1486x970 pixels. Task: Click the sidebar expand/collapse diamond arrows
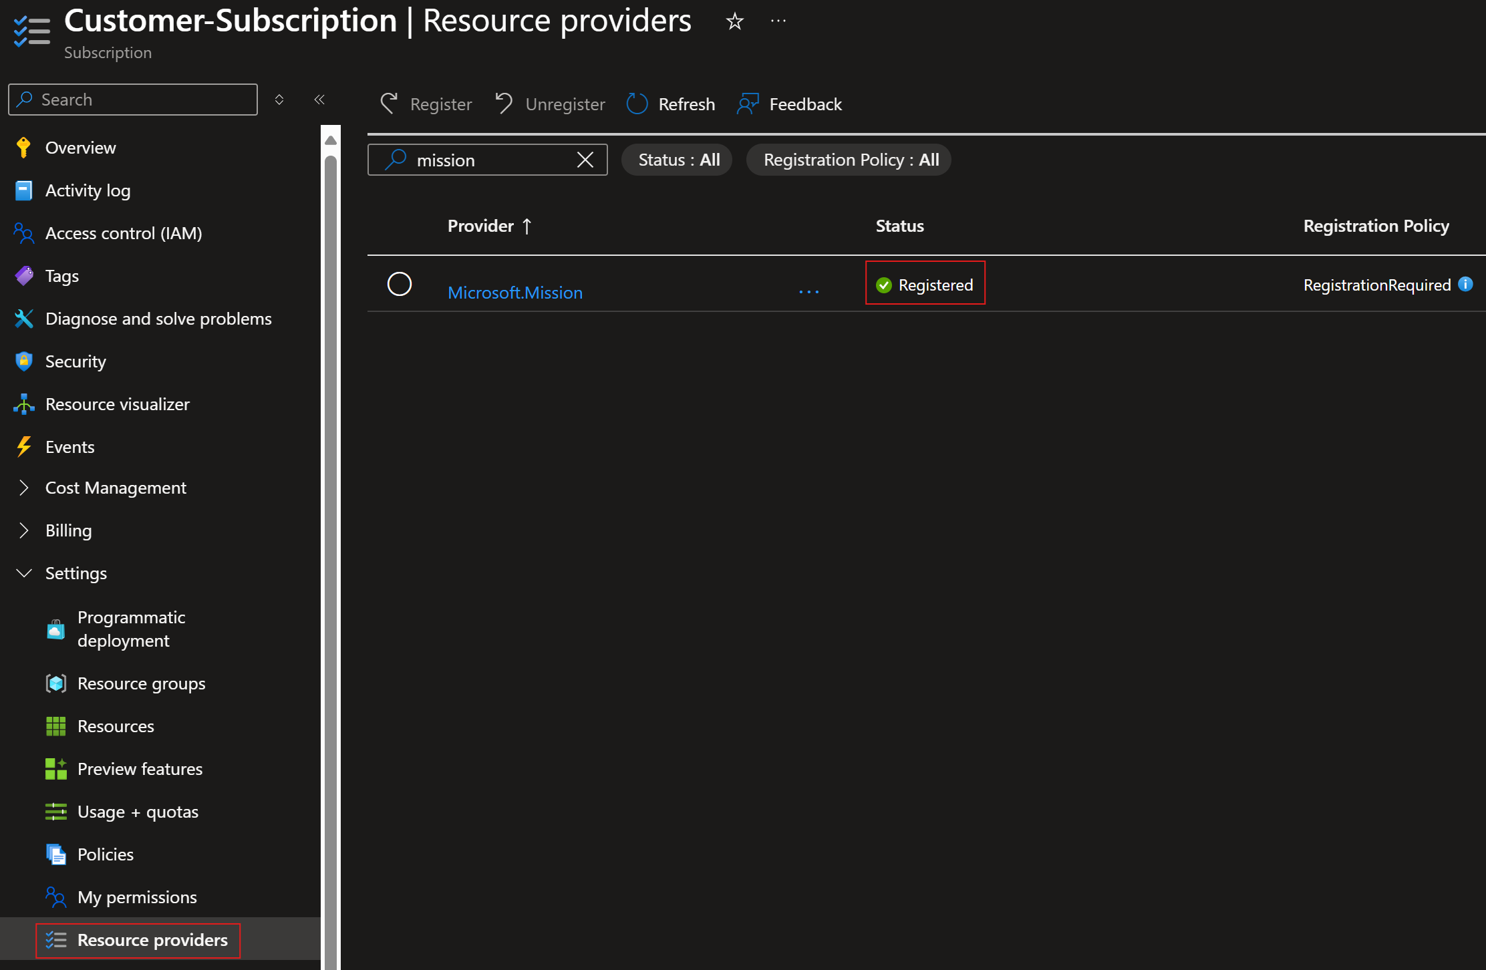(x=279, y=100)
